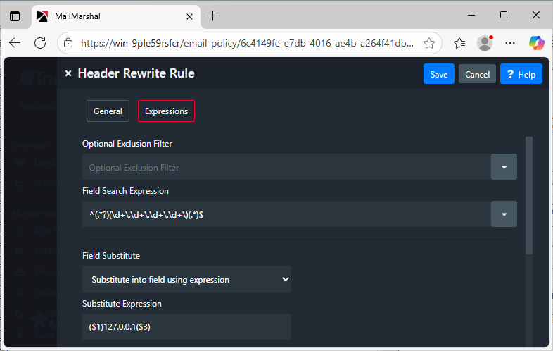
Task: Select the Expressions tab
Action: click(166, 111)
